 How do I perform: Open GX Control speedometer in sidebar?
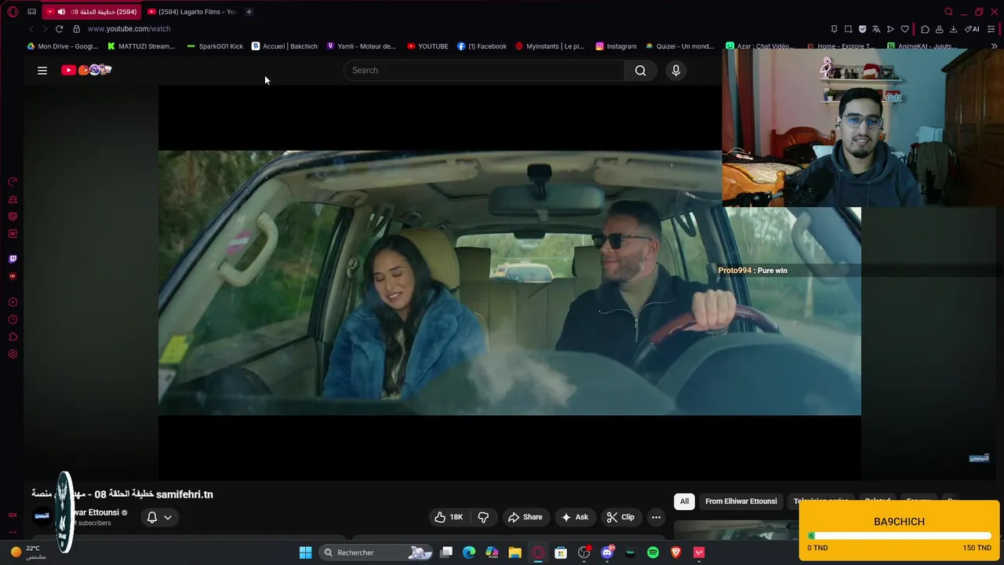13,182
